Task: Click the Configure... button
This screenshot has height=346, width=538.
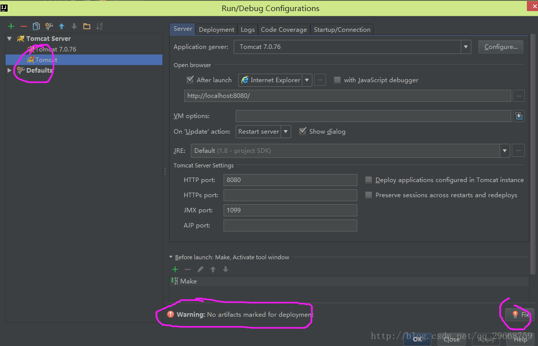Action: pos(501,47)
